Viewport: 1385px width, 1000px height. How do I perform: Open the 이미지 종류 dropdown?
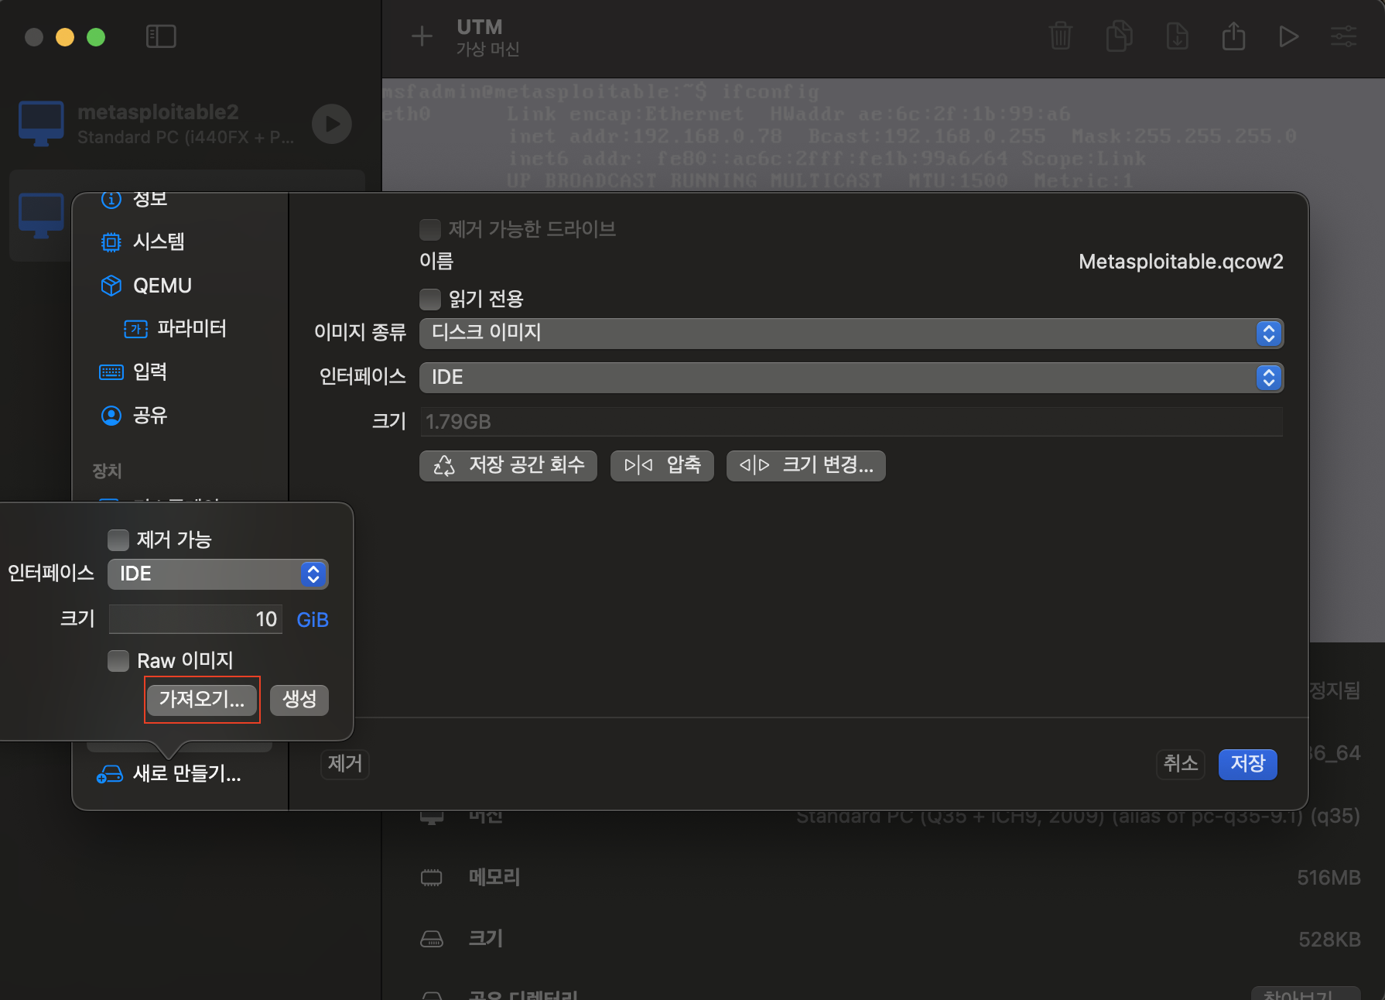click(851, 334)
